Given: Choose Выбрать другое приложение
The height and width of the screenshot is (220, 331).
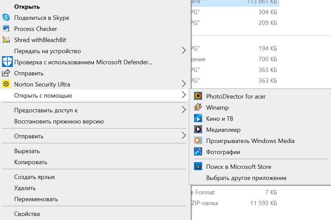Looking at the screenshot, I should tap(260, 178).
